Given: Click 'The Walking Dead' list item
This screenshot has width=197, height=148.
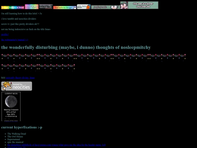Looking at the screenshot, I should [x=17, y=134].
